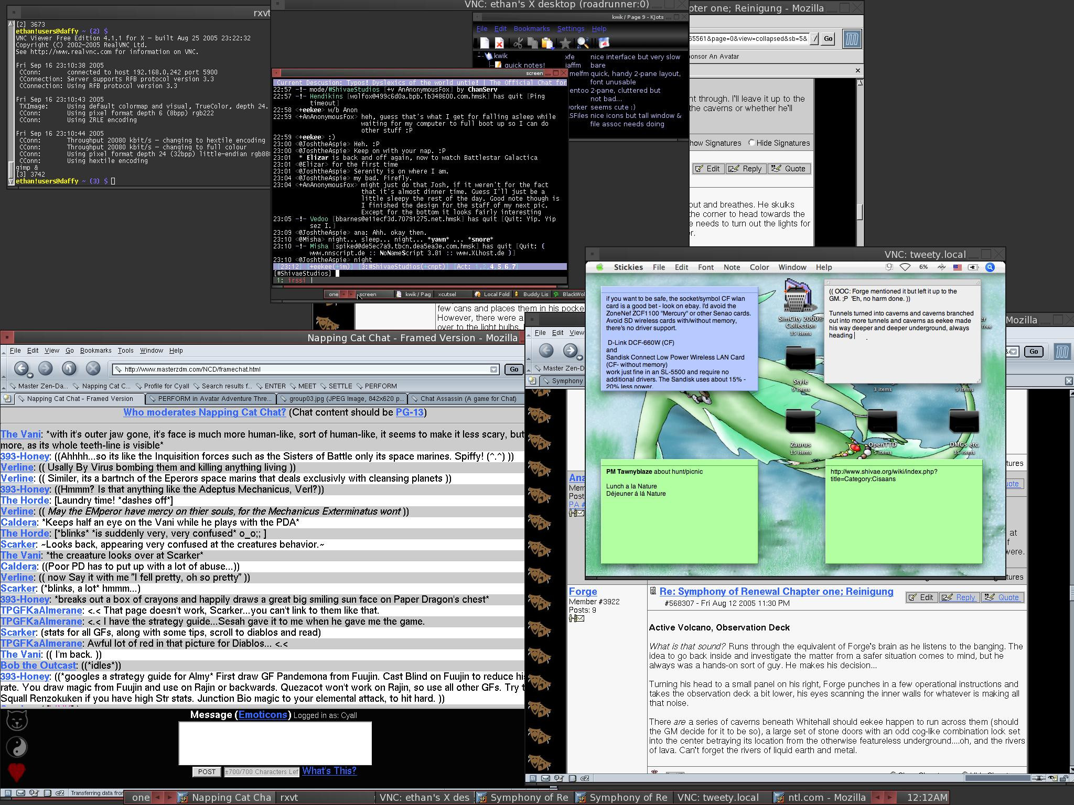The image size is (1074, 805).
Task: Click New Page icon in KJots toolbar
Action: 484,43
